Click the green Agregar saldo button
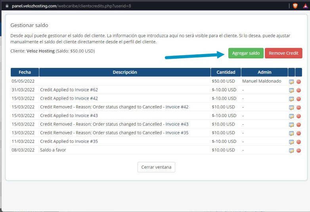310x212 pixels. 246,53
